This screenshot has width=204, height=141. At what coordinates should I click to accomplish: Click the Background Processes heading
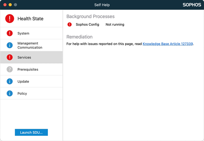tap(90, 17)
